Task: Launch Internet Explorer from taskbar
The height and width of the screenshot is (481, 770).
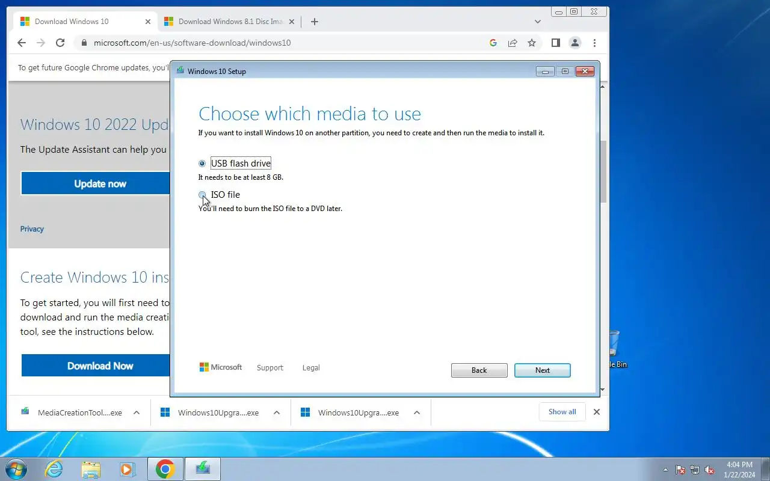Action: tap(54, 469)
